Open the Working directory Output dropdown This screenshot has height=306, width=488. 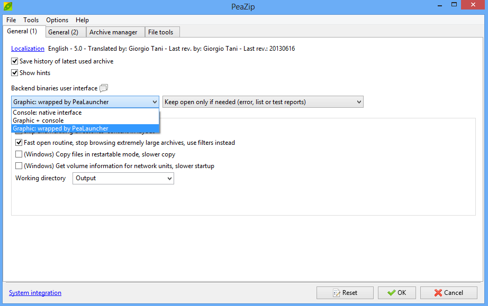click(123, 178)
